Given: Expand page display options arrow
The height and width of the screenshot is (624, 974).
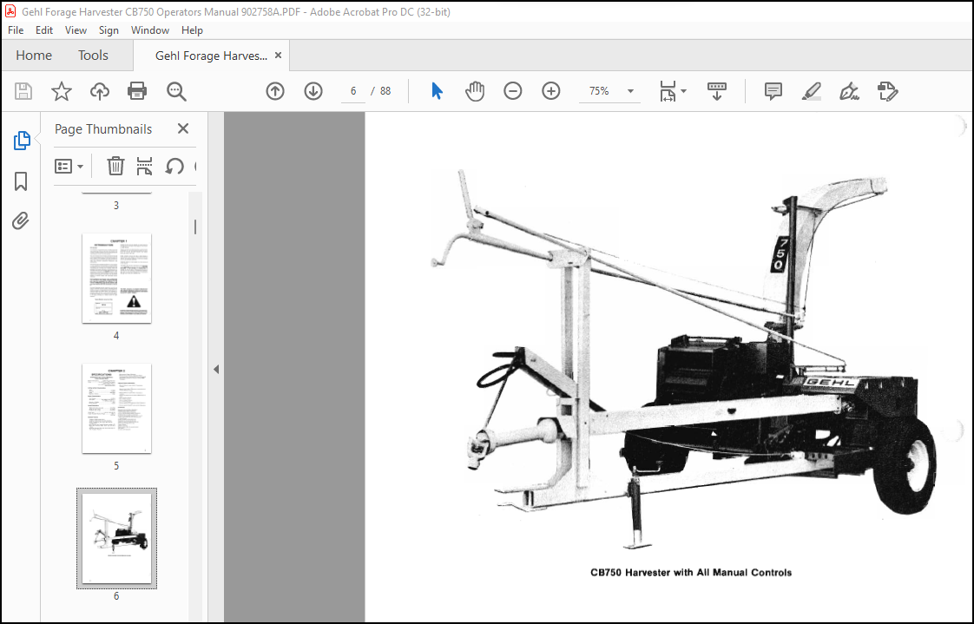Looking at the screenshot, I should coord(684,91).
